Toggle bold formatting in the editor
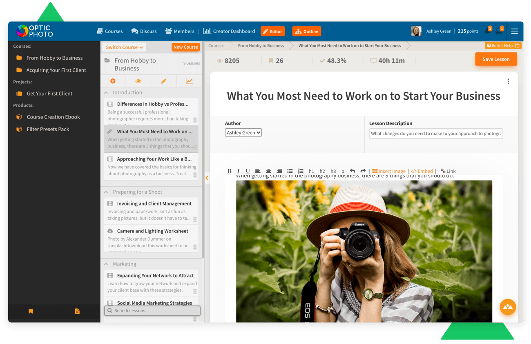Viewport: 531px width, 344px height. point(229,171)
